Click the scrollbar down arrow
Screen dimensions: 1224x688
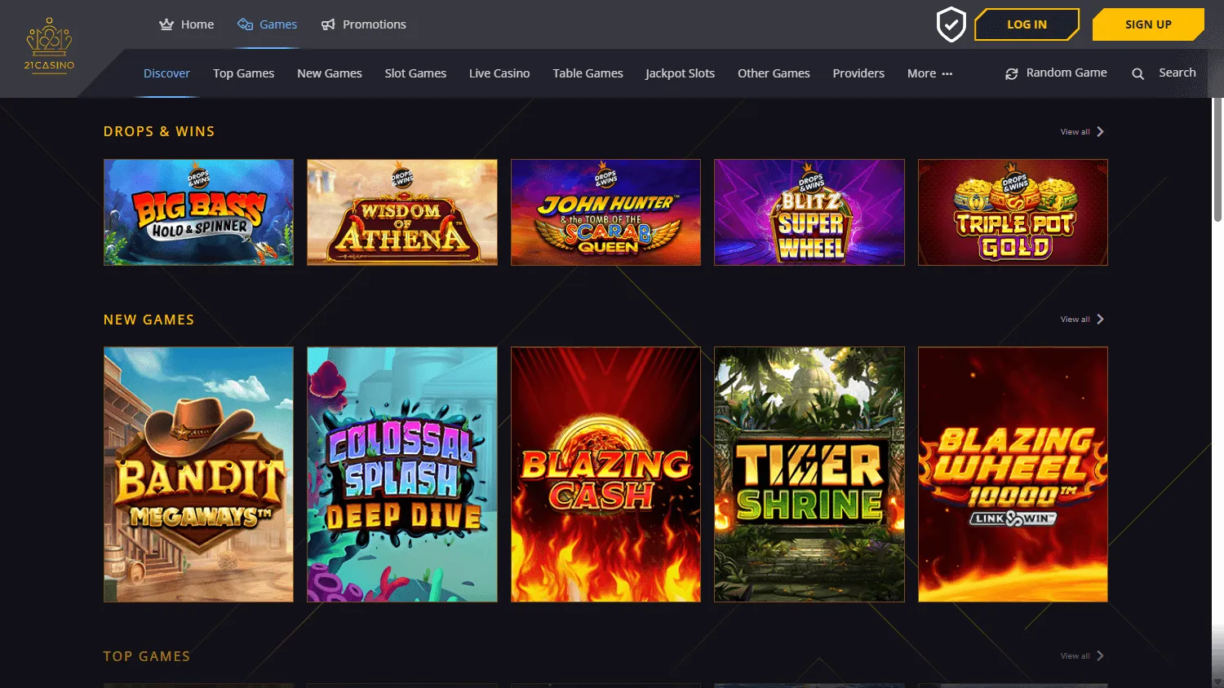(1217, 682)
